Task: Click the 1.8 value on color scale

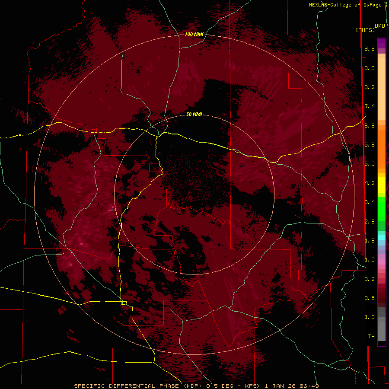Action: (370, 241)
